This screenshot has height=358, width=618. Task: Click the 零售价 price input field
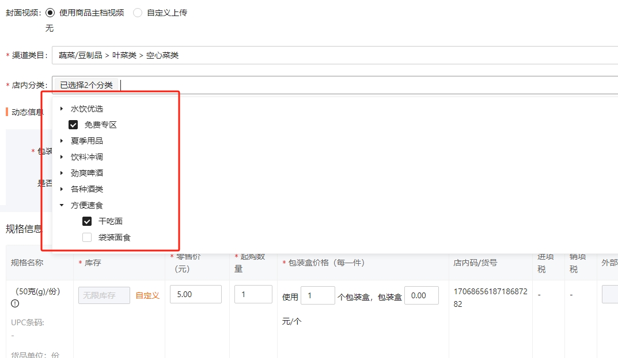tap(196, 294)
